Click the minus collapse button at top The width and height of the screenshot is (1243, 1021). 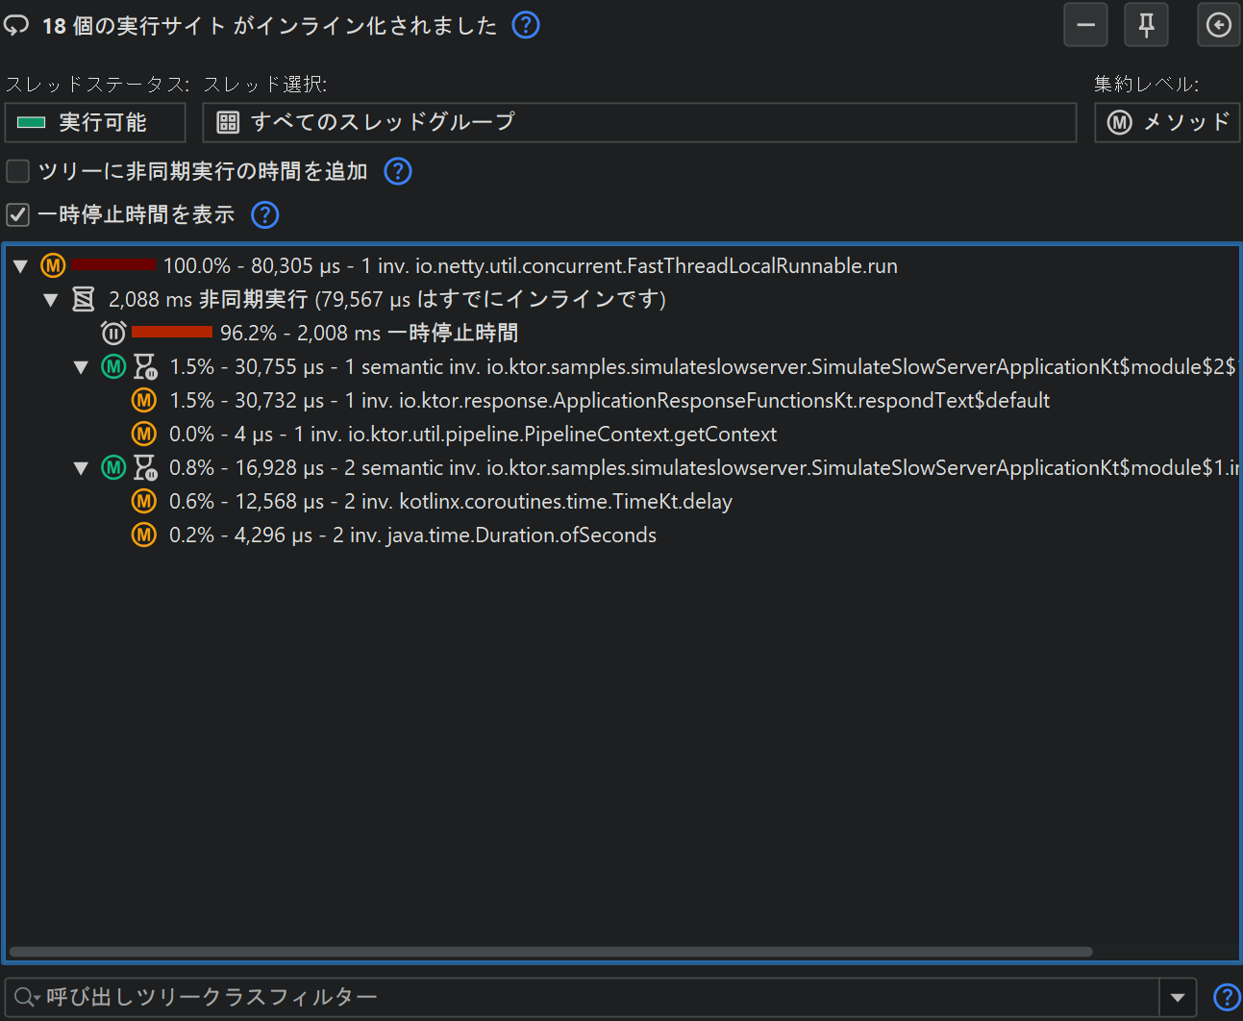(x=1085, y=25)
